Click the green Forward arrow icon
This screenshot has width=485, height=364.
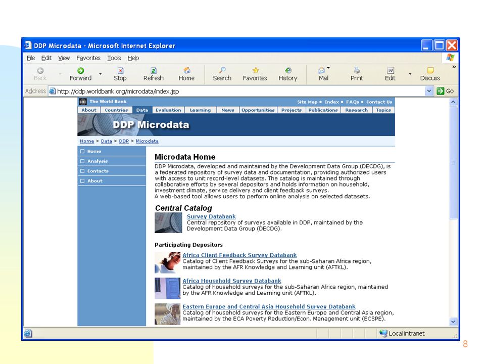coord(80,71)
